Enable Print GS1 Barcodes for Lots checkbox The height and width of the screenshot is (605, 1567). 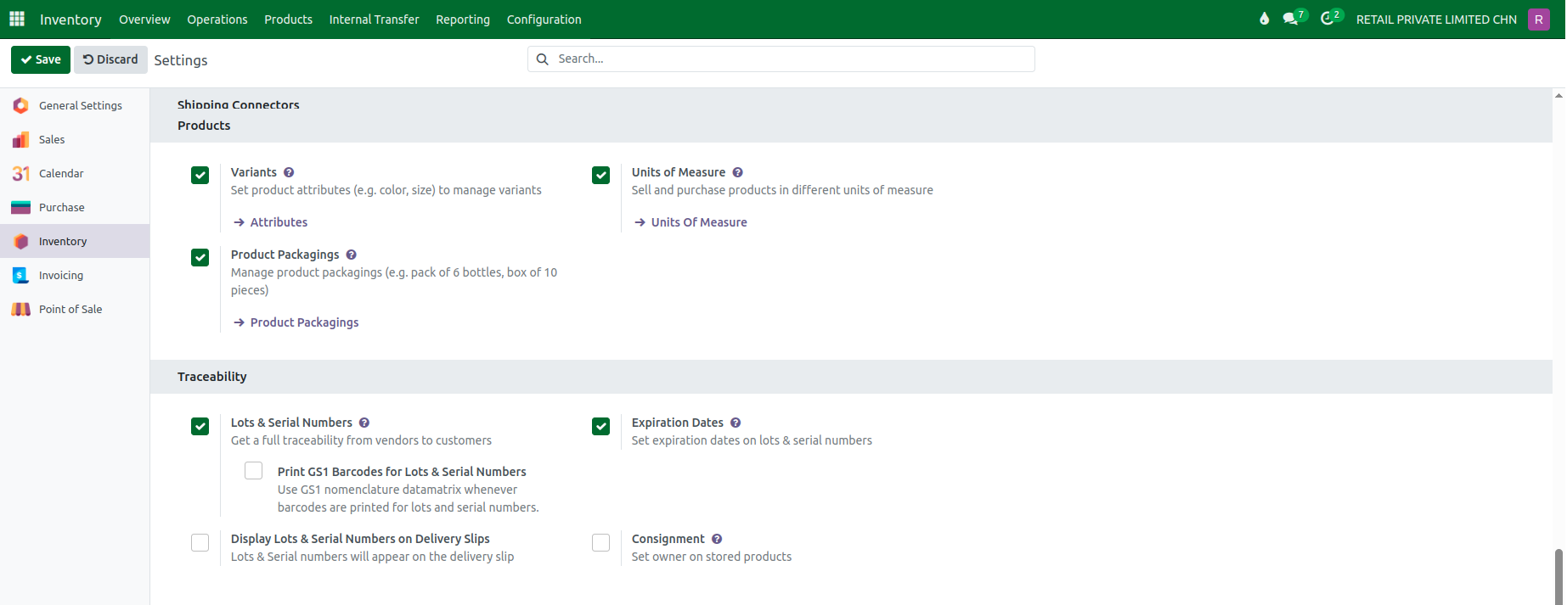tap(254, 470)
